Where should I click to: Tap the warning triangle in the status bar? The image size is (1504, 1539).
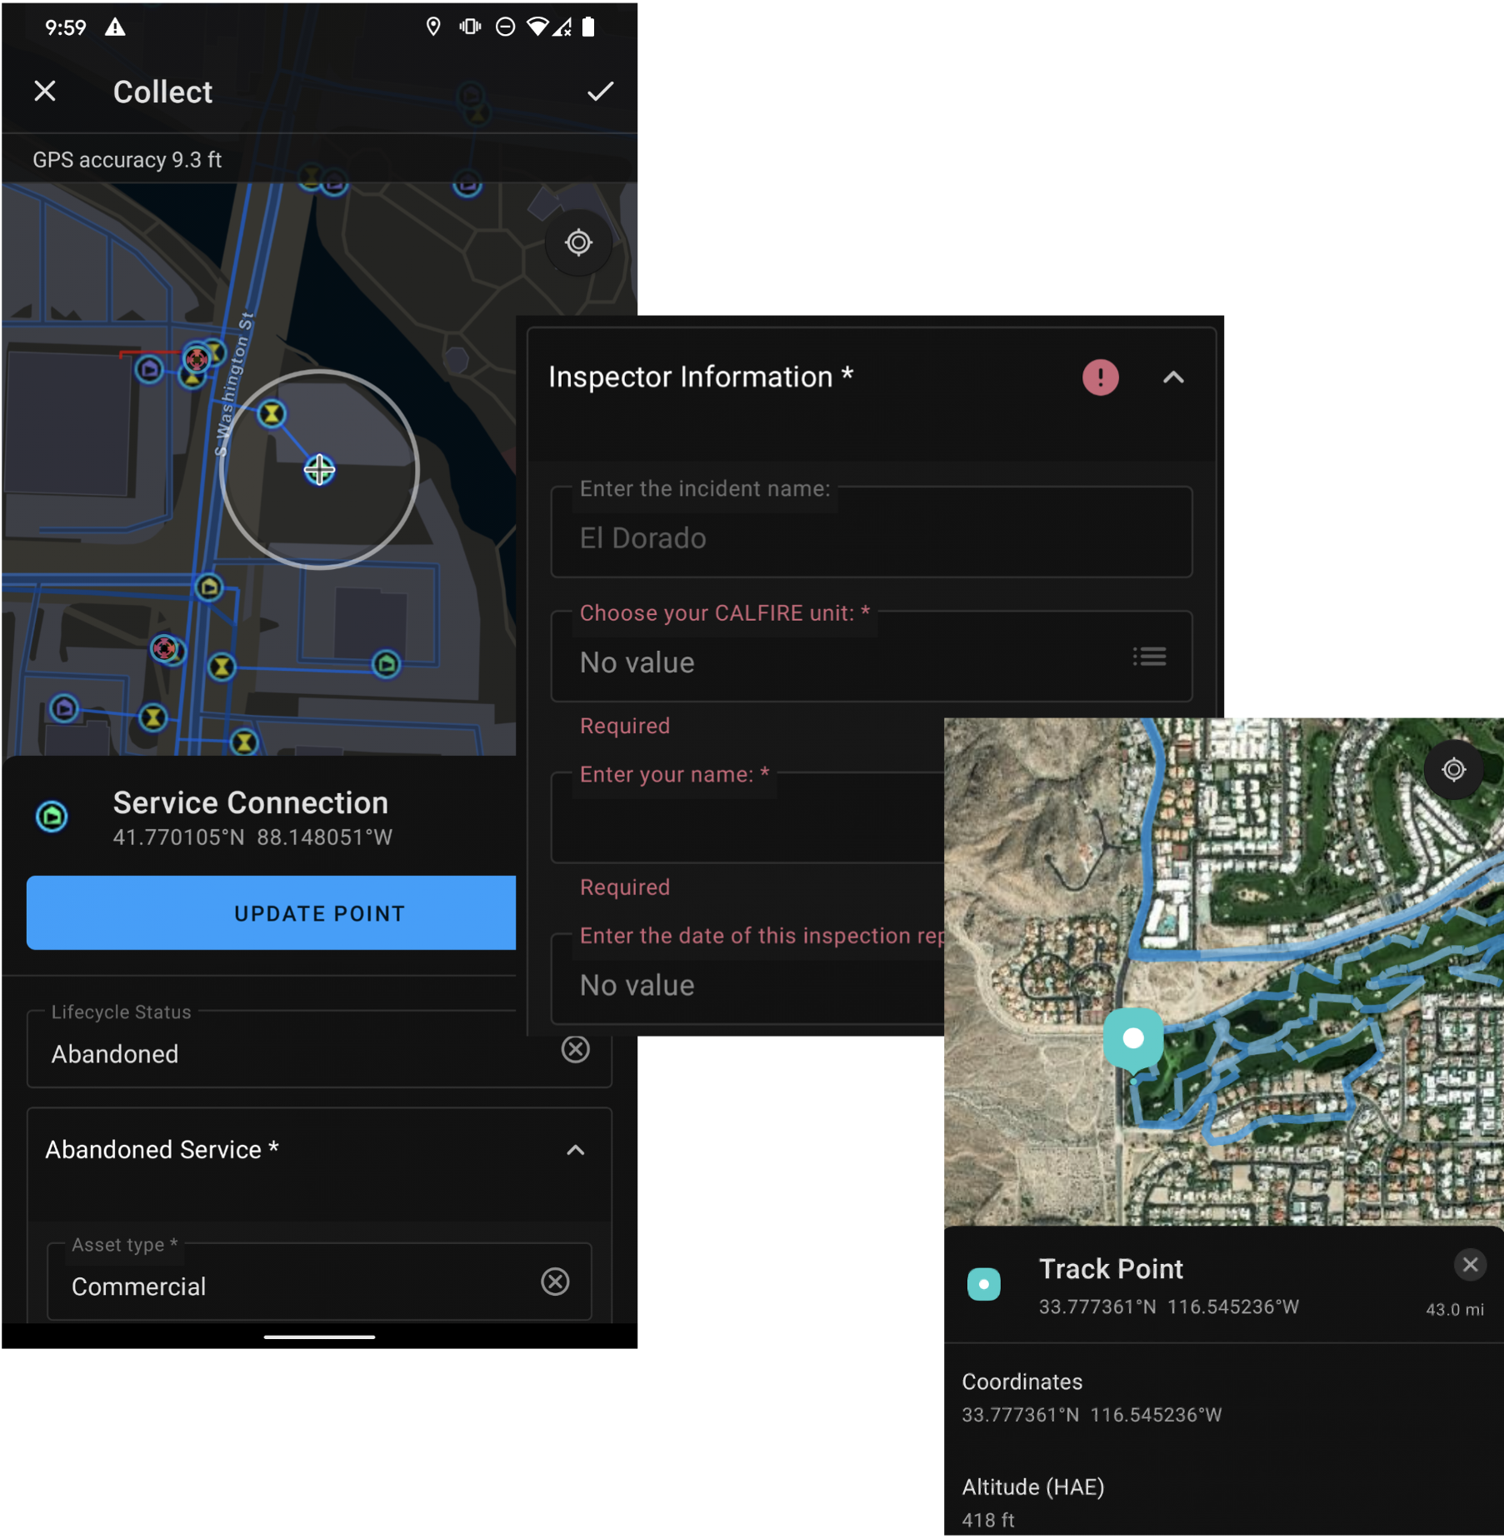click(x=115, y=27)
